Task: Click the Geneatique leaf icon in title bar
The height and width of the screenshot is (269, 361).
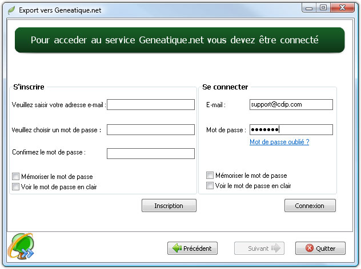Action: coord(11,10)
